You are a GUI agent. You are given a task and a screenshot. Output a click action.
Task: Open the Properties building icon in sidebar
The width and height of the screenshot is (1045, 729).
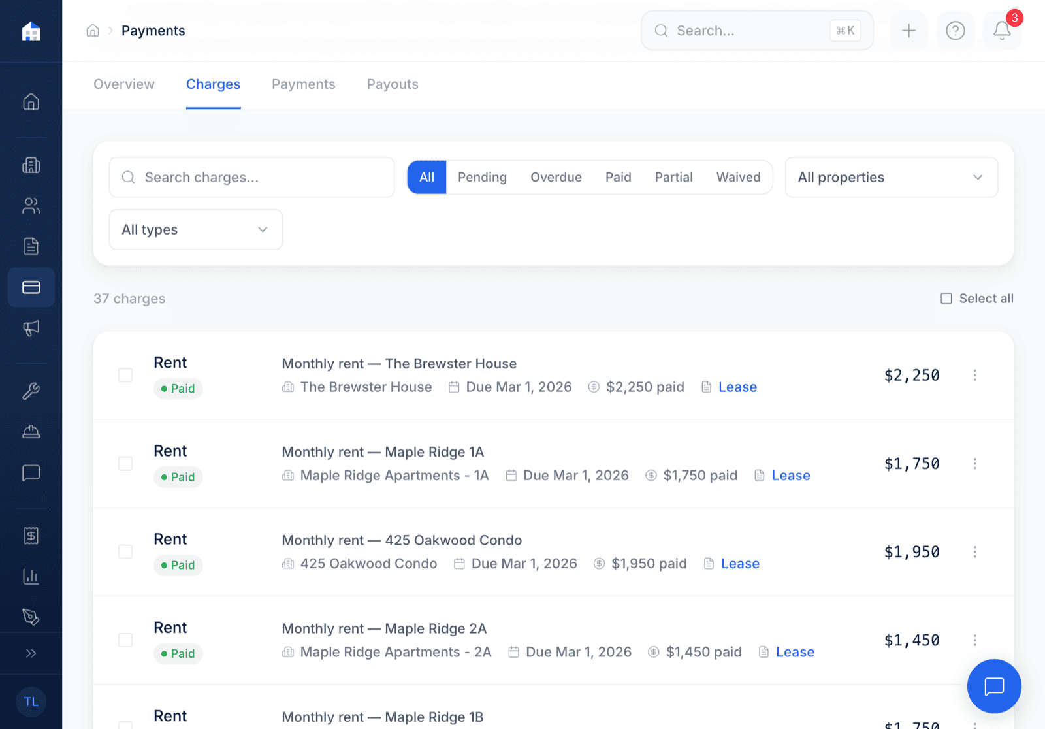[x=31, y=165]
